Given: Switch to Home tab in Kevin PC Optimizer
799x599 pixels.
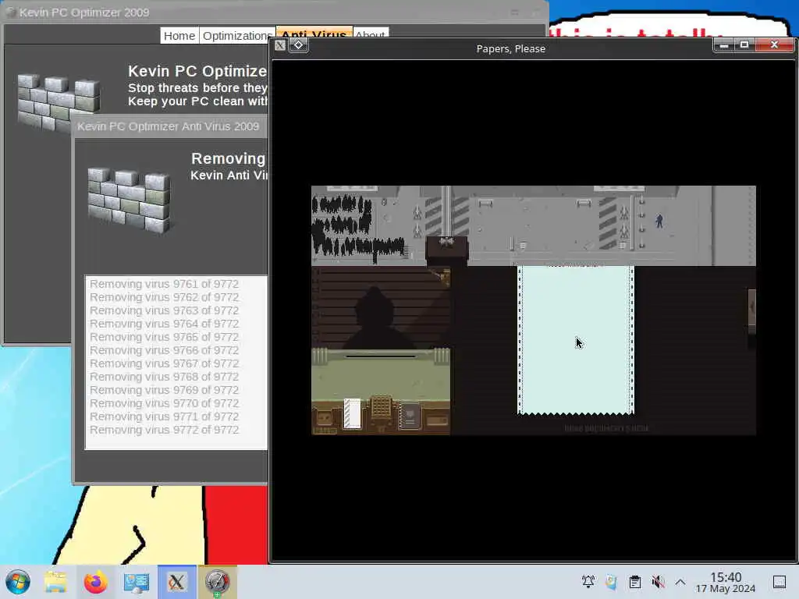Looking at the screenshot, I should tap(179, 36).
